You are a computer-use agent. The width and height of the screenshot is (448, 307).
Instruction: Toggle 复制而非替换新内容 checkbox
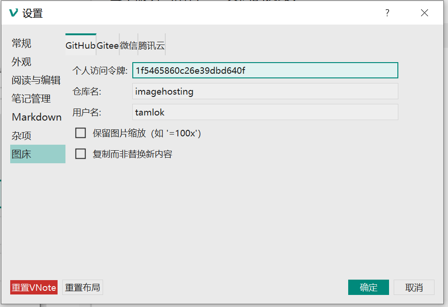click(x=80, y=154)
